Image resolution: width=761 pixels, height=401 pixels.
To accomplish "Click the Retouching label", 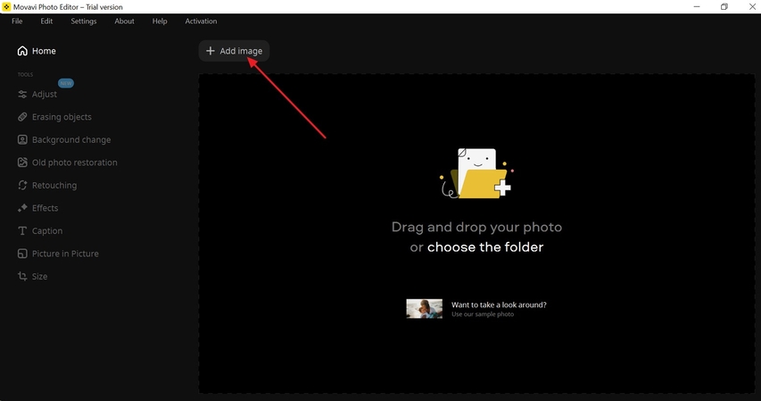I will click(54, 185).
